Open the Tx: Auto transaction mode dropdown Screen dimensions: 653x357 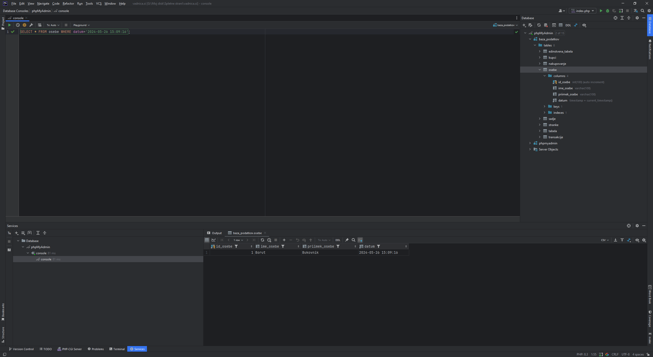53,25
